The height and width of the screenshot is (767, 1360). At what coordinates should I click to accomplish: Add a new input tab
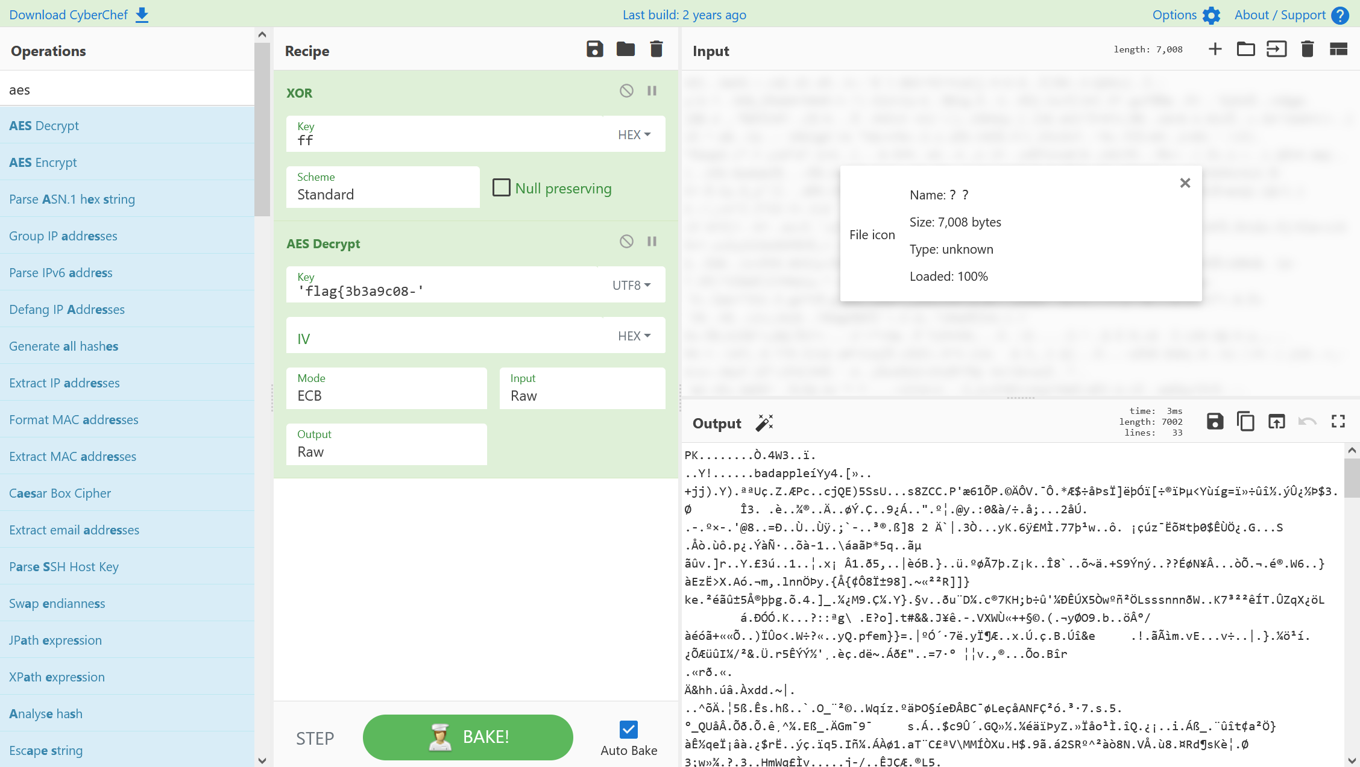click(x=1215, y=49)
